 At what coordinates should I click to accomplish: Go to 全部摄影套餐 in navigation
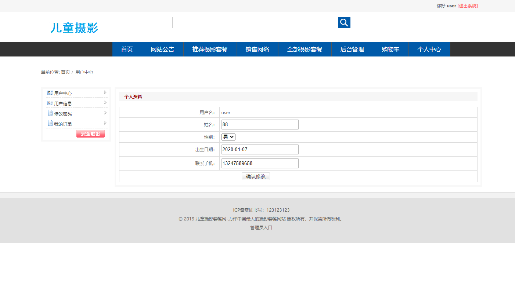point(305,49)
